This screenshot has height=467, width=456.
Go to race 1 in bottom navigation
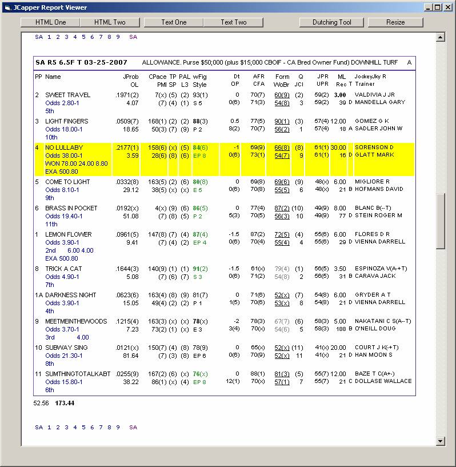(x=49, y=428)
